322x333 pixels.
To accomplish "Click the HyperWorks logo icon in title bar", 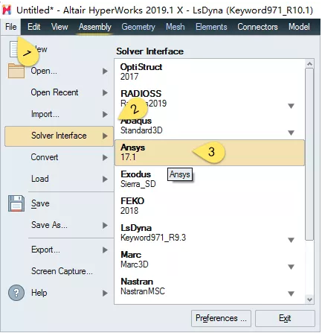I will pos(7,10).
